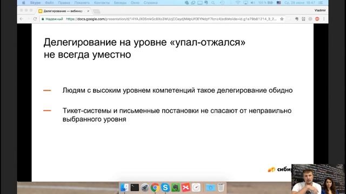This screenshot has height=194, width=346.
Task: Open the input language flag menu
Action: (279, 3)
